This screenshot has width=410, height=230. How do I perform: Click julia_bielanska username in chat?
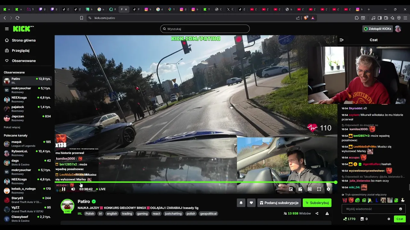tap(359, 180)
